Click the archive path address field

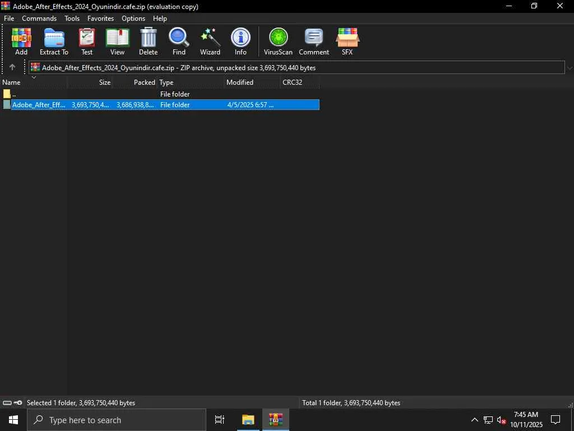tap(297, 67)
